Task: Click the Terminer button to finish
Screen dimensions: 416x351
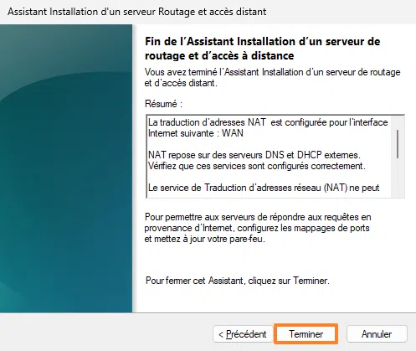Action: [306, 333]
